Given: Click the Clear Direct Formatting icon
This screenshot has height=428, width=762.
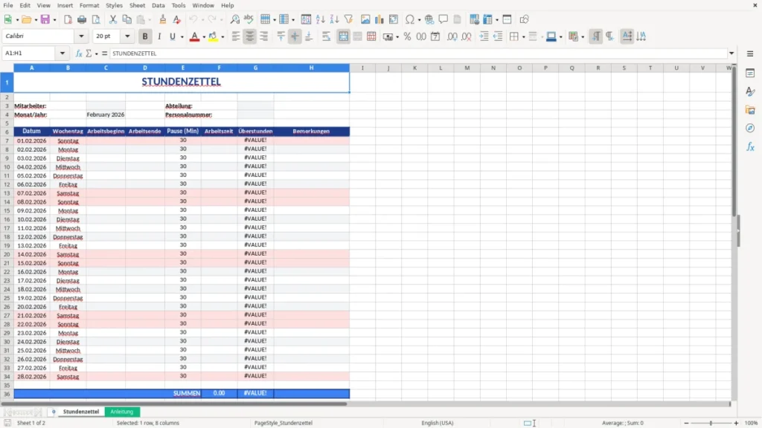Looking at the screenshot, I should (177, 19).
